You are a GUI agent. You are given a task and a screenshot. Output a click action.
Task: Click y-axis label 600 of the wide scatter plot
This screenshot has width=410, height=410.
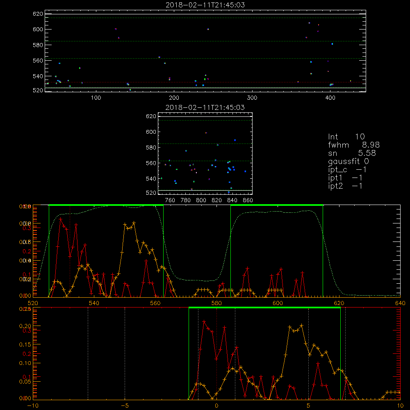(38, 29)
